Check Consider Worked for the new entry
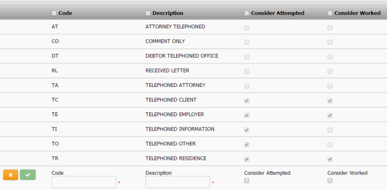 [330, 181]
